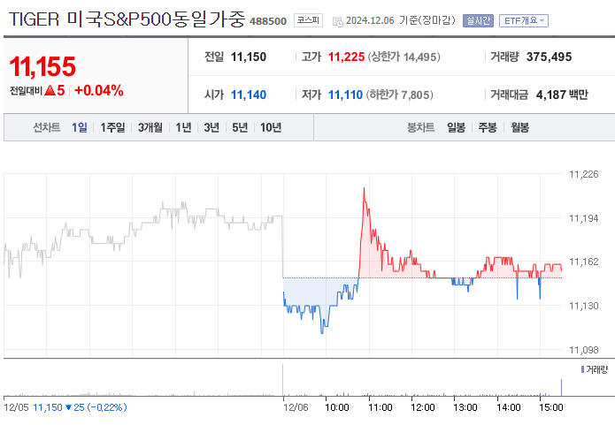Screen dimensions: 615x425
Task: Show the 3년 line chart
Action: coord(211,127)
